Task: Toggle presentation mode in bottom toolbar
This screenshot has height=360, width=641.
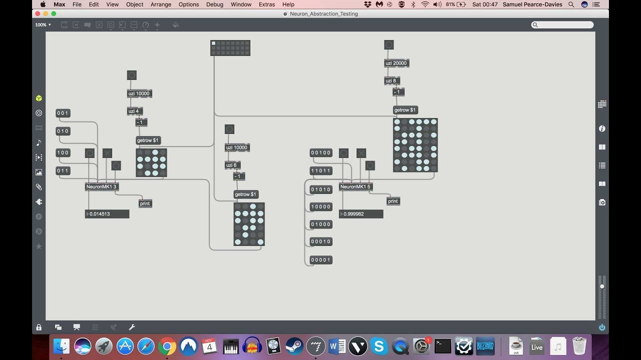Action: 77,327
